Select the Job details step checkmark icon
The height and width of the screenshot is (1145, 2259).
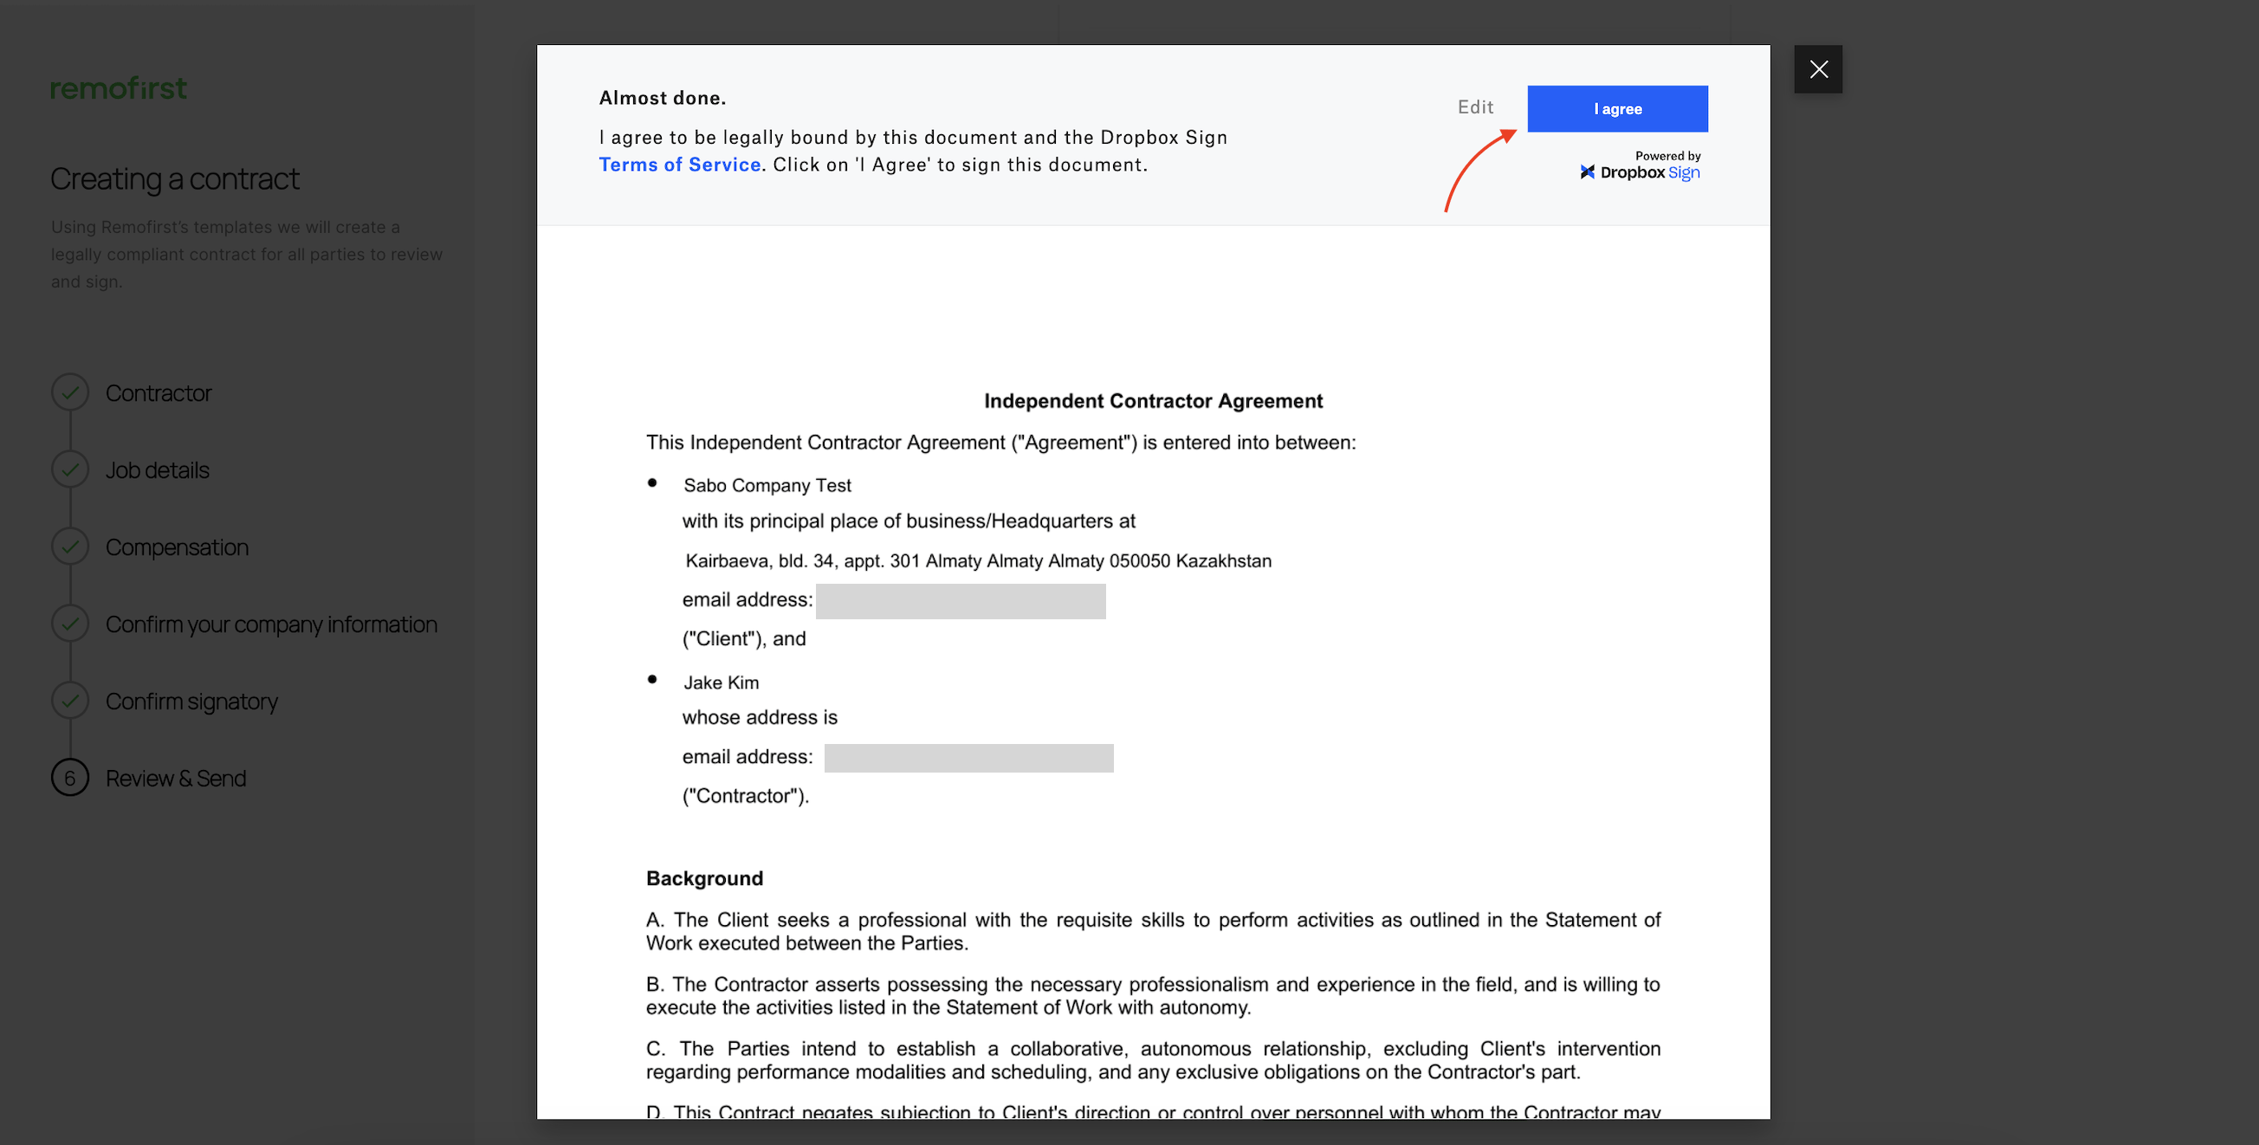pos(70,470)
